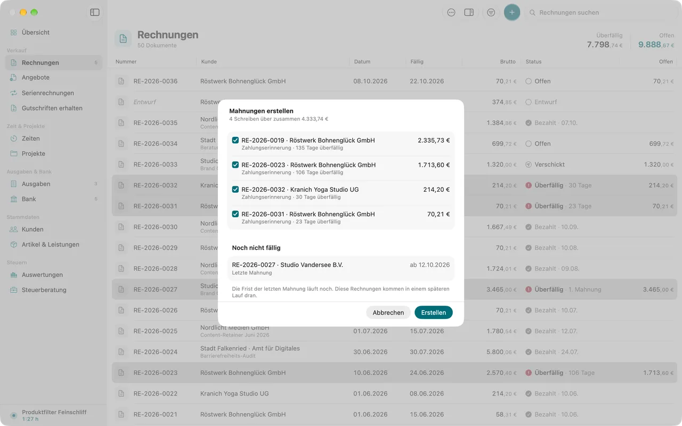682x426 pixels.
Task: Cancel dialog with Abbrechen button
Action: [x=388, y=313]
